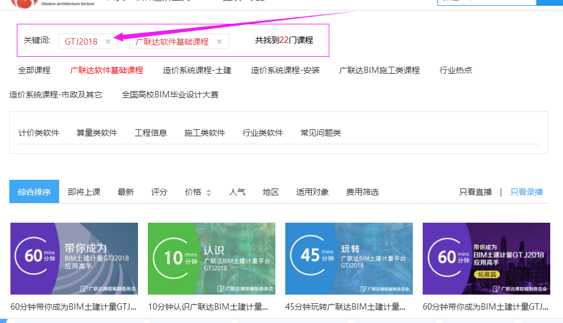Viewport: 563px width, 323px height.
Task: Select 全部课程 category
Action: point(34,70)
